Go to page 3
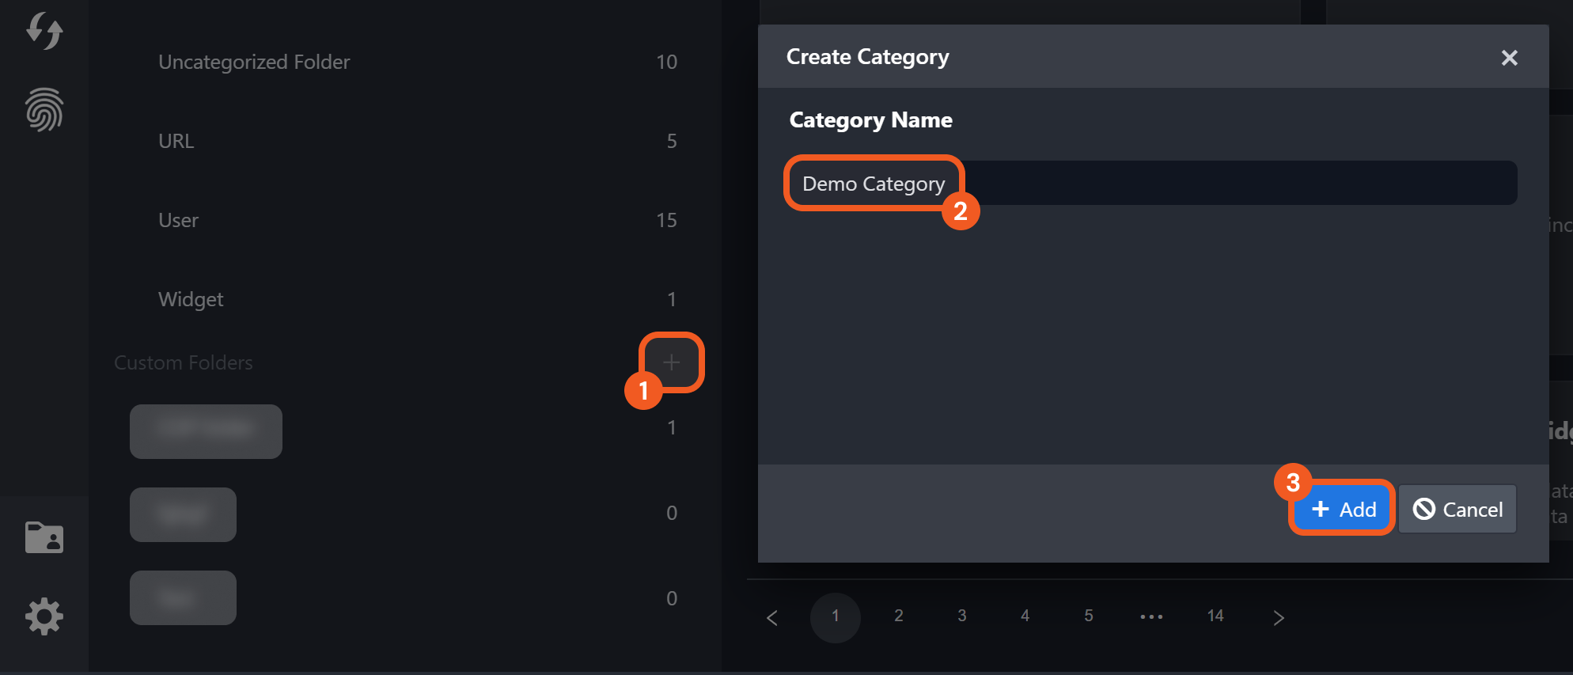This screenshot has width=1573, height=675. [962, 616]
